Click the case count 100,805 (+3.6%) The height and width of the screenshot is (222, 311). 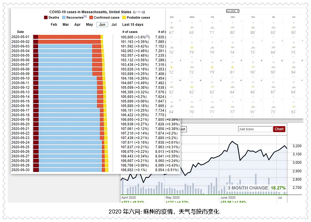135,37
